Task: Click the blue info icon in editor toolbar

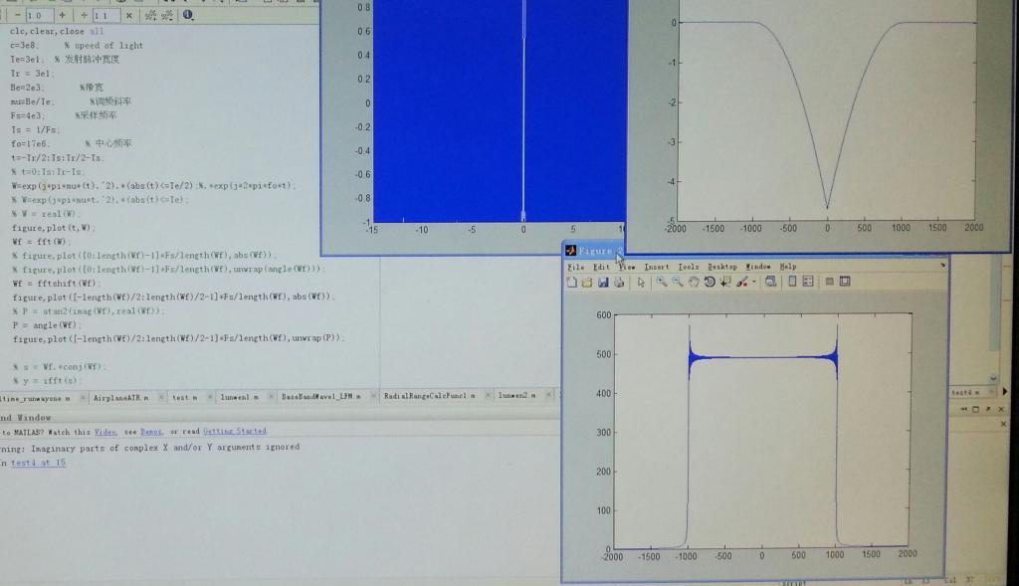Action: pyautogui.click(x=188, y=14)
